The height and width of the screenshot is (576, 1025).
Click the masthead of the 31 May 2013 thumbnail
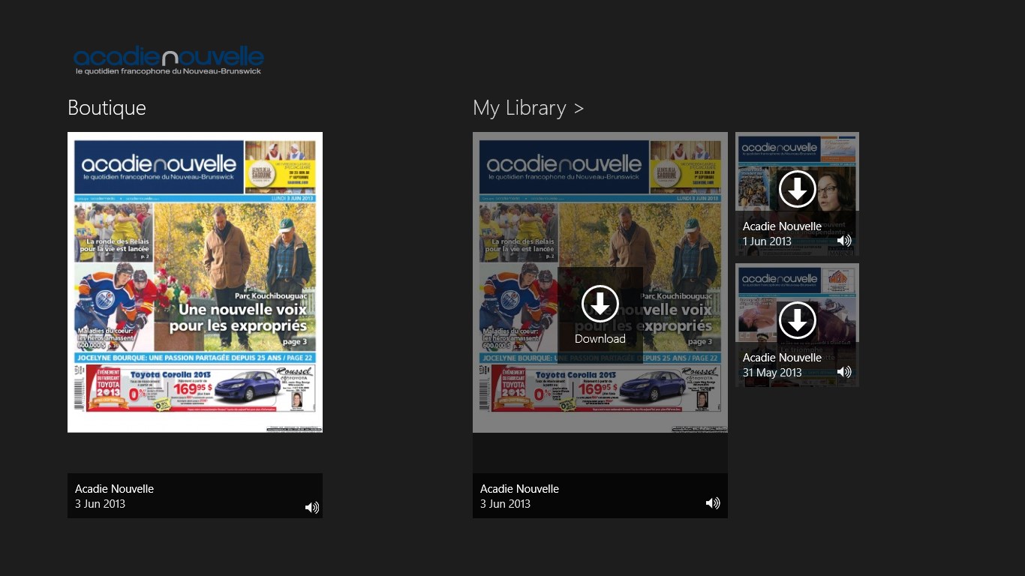click(779, 280)
